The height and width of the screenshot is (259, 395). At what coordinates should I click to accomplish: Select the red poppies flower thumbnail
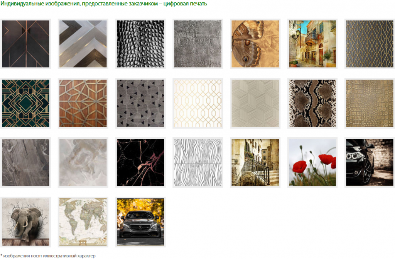pos(312,162)
